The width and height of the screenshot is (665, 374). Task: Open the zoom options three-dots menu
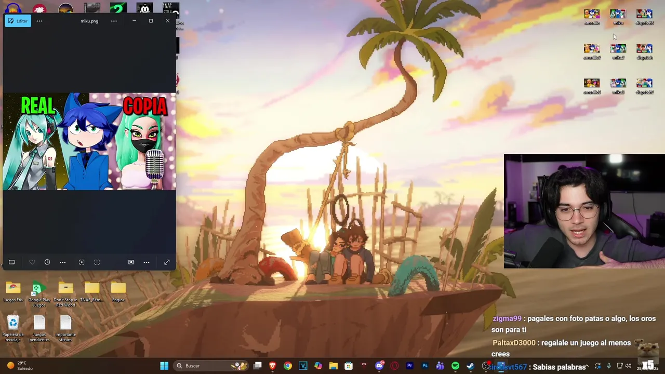(x=147, y=262)
